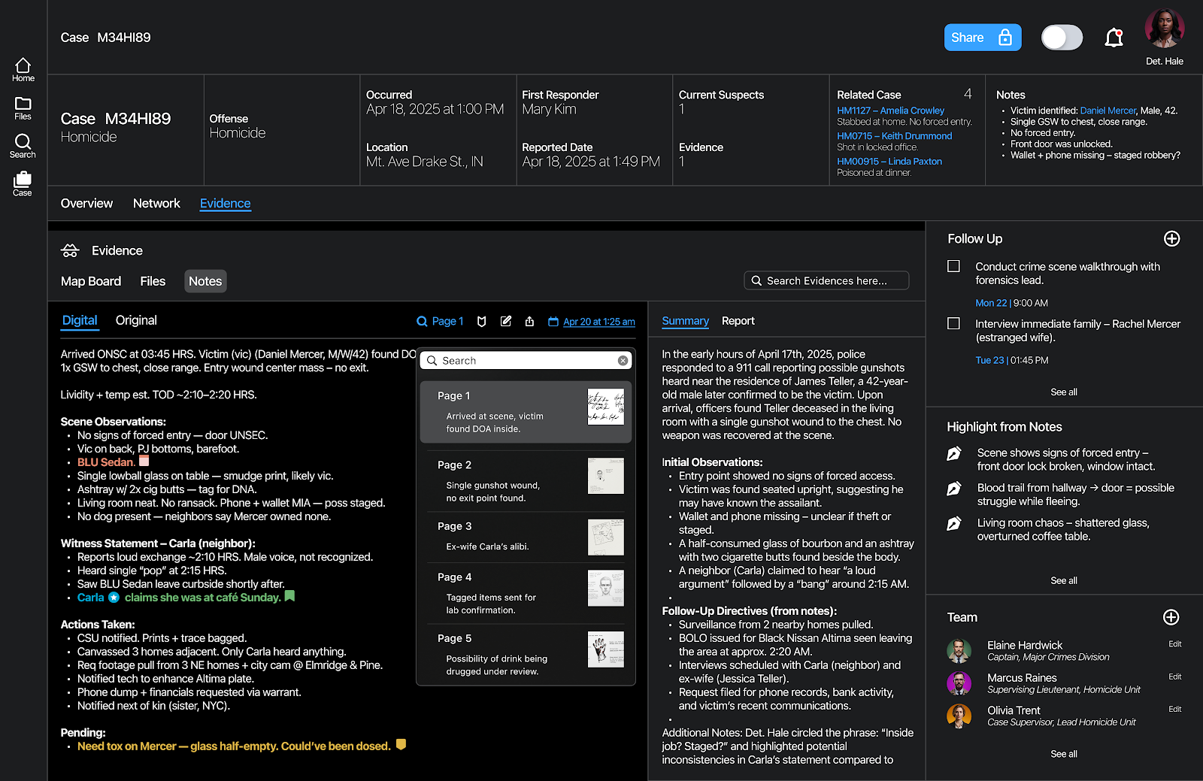Viewport: 1203px width, 781px height.
Task: Click See all under Highlight from Notes
Action: coord(1063,581)
